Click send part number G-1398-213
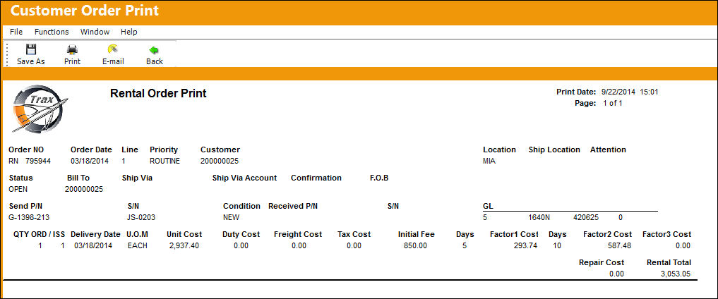This screenshot has width=718, height=299. coord(30,218)
